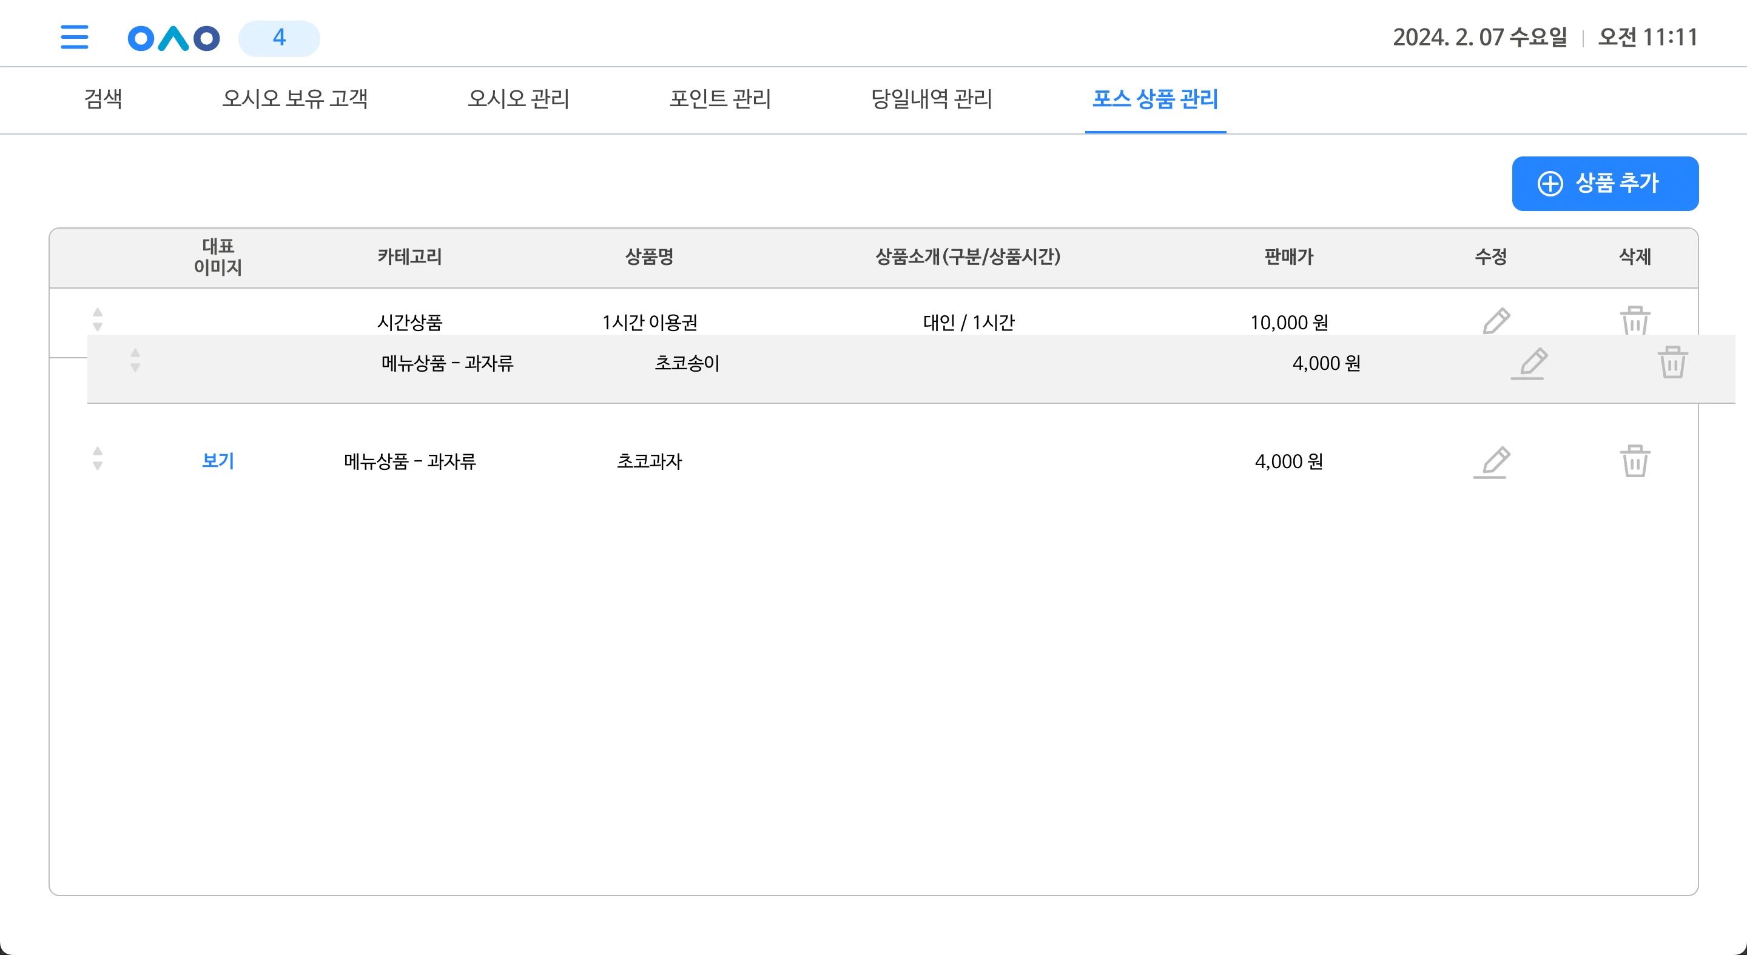The width and height of the screenshot is (1747, 955).
Task: Click reorder arrows for 초코과자 row
Action: tap(98, 459)
